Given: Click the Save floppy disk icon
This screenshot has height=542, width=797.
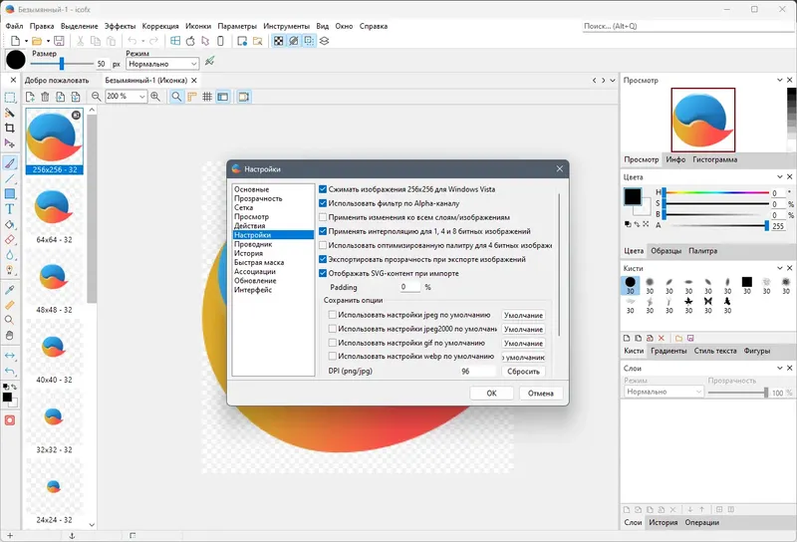Looking at the screenshot, I should click(x=59, y=41).
